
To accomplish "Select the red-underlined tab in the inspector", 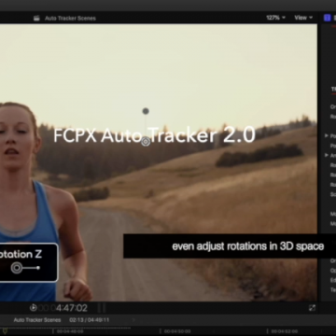I will pyautogui.click(x=333, y=90).
